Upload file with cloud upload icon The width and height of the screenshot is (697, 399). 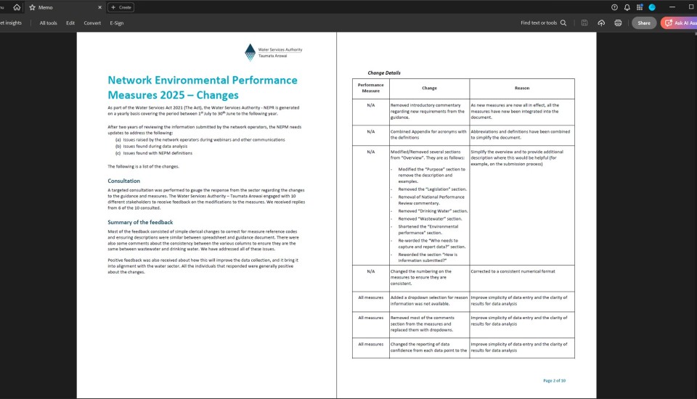[x=601, y=23]
